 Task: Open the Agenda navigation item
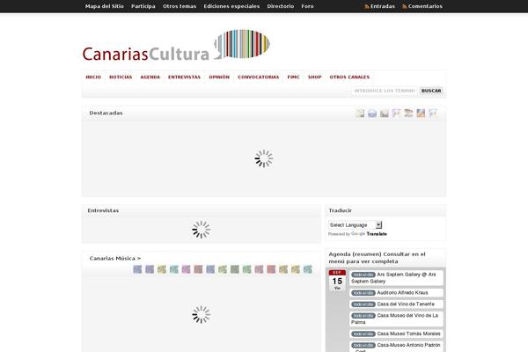pyautogui.click(x=150, y=77)
